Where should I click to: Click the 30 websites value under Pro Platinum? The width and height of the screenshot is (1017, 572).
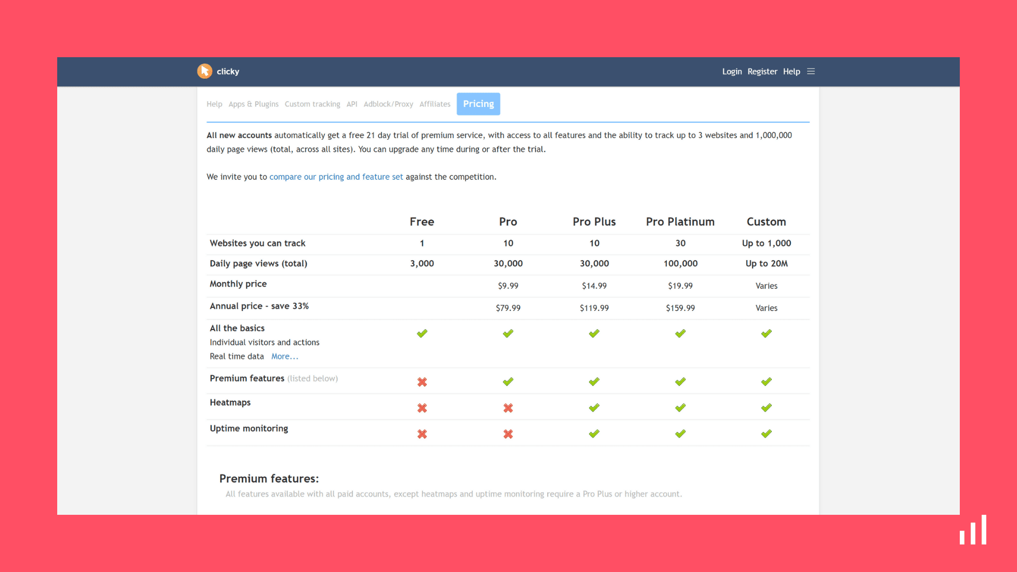[681, 243]
